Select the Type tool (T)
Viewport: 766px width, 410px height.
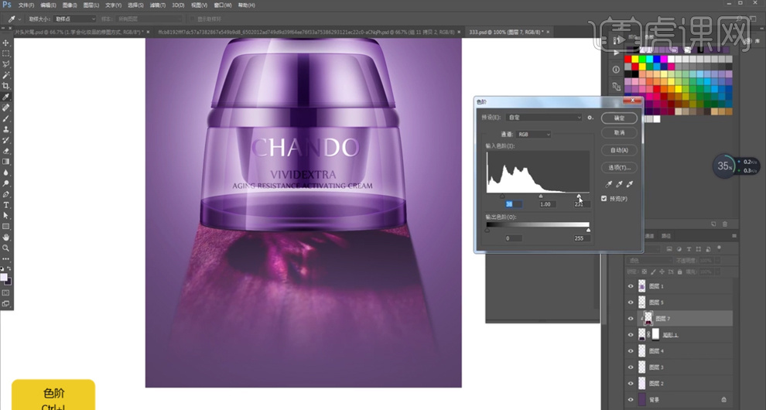click(6, 205)
